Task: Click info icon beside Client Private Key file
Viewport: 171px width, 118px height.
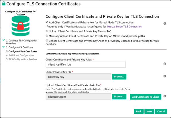Action: pos(165,76)
